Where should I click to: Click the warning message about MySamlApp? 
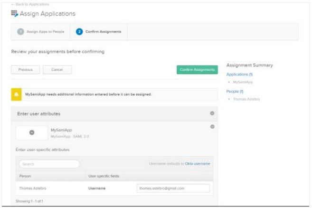(x=88, y=95)
